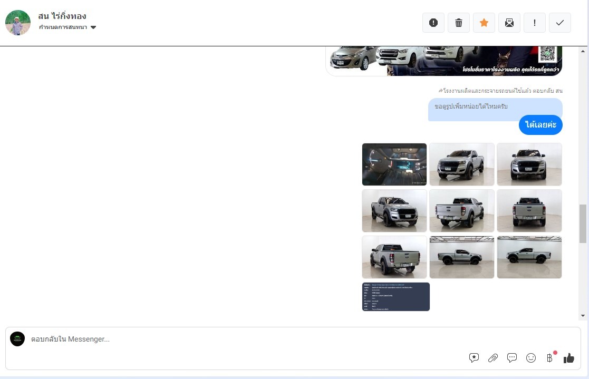589x379 pixels.
Task: Click the contact name สน ไร่กิ่งทอง
Action: [x=62, y=16]
